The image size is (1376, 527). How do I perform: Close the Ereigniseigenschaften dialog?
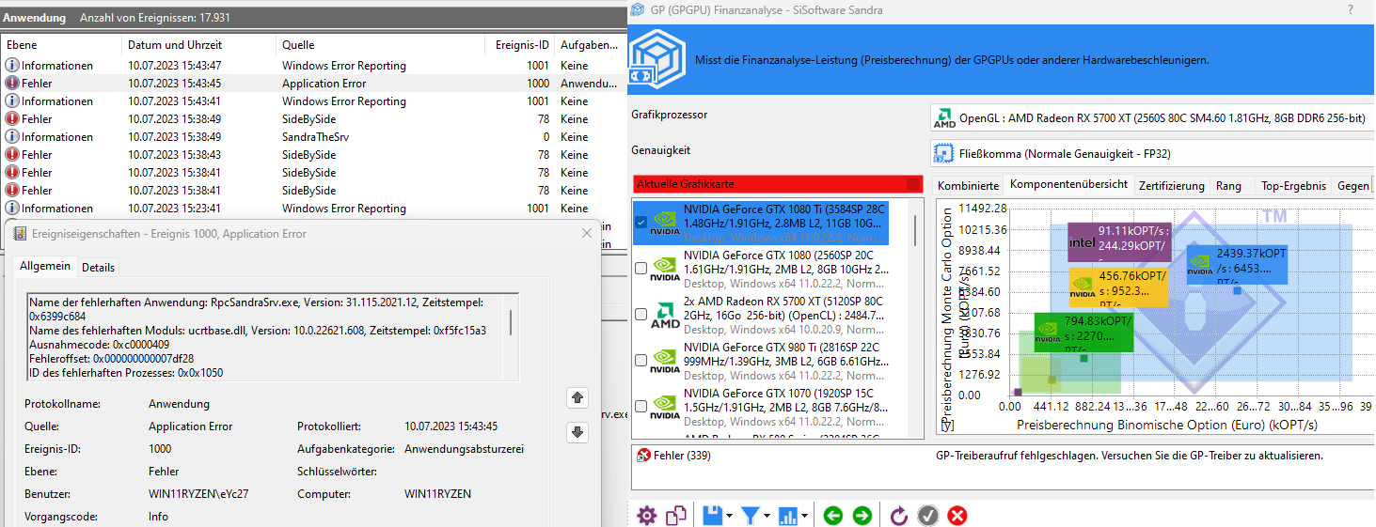[x=587, y=233]
